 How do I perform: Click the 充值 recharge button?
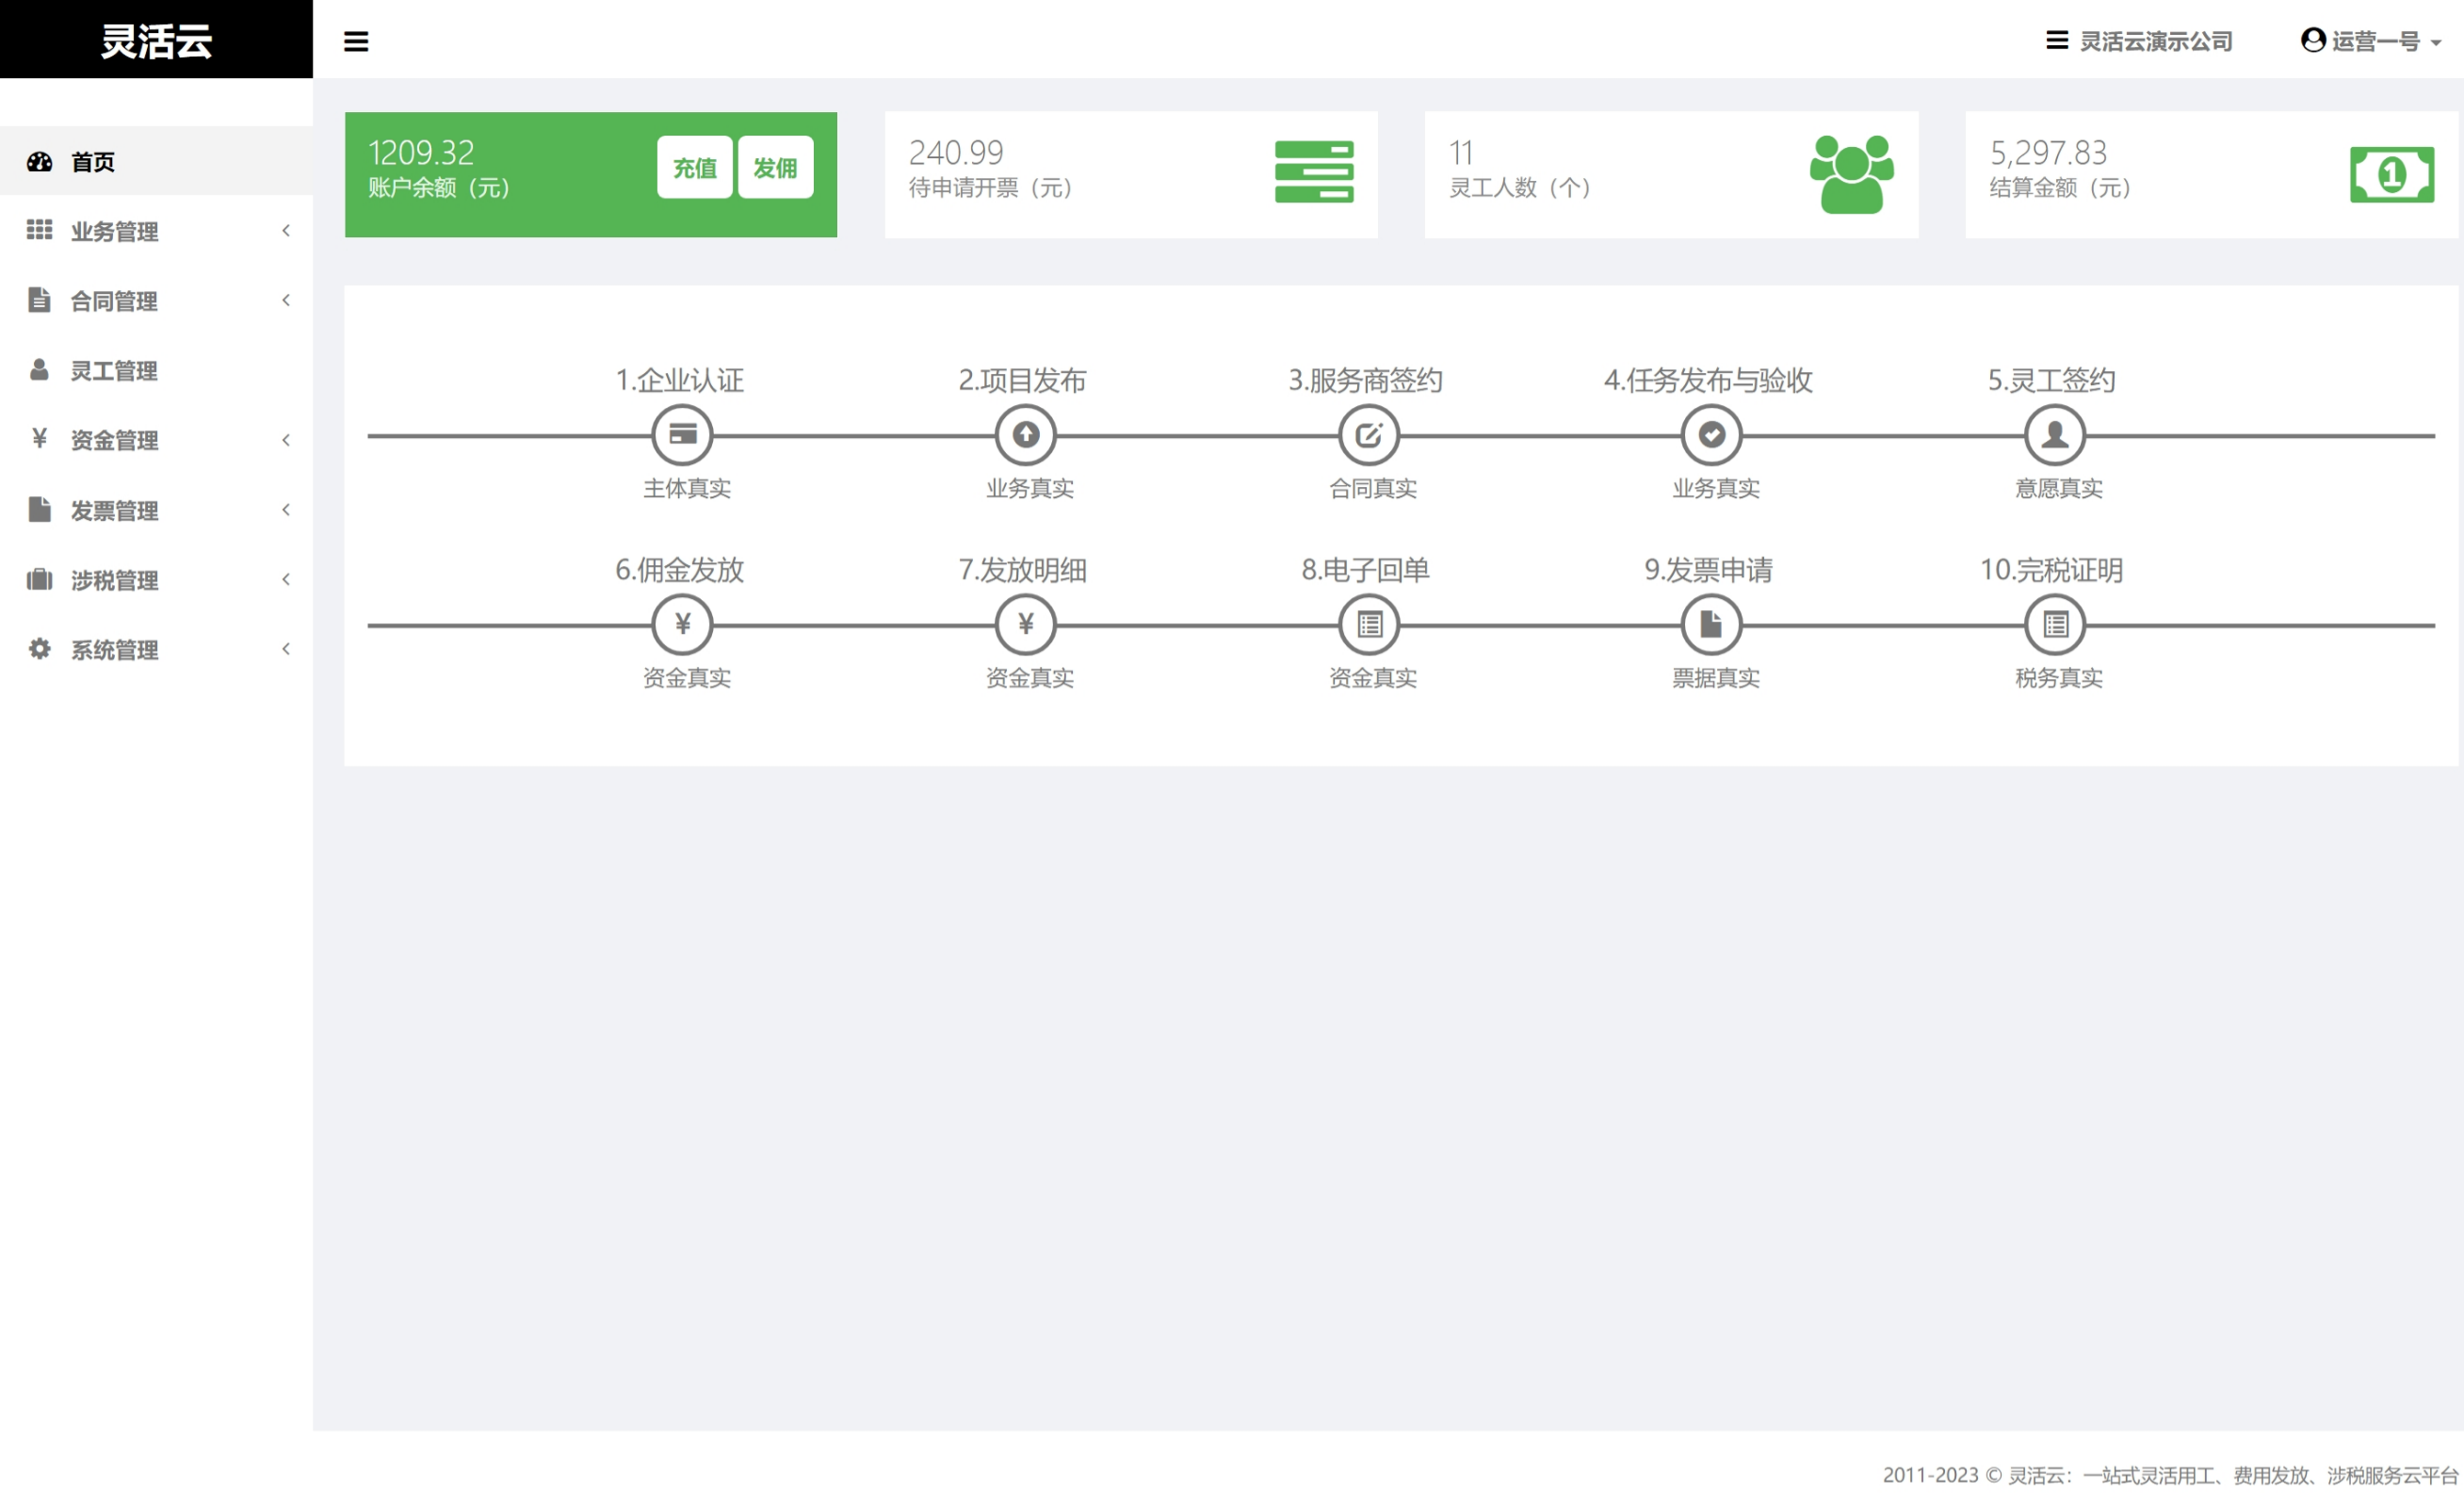(694, 167)
